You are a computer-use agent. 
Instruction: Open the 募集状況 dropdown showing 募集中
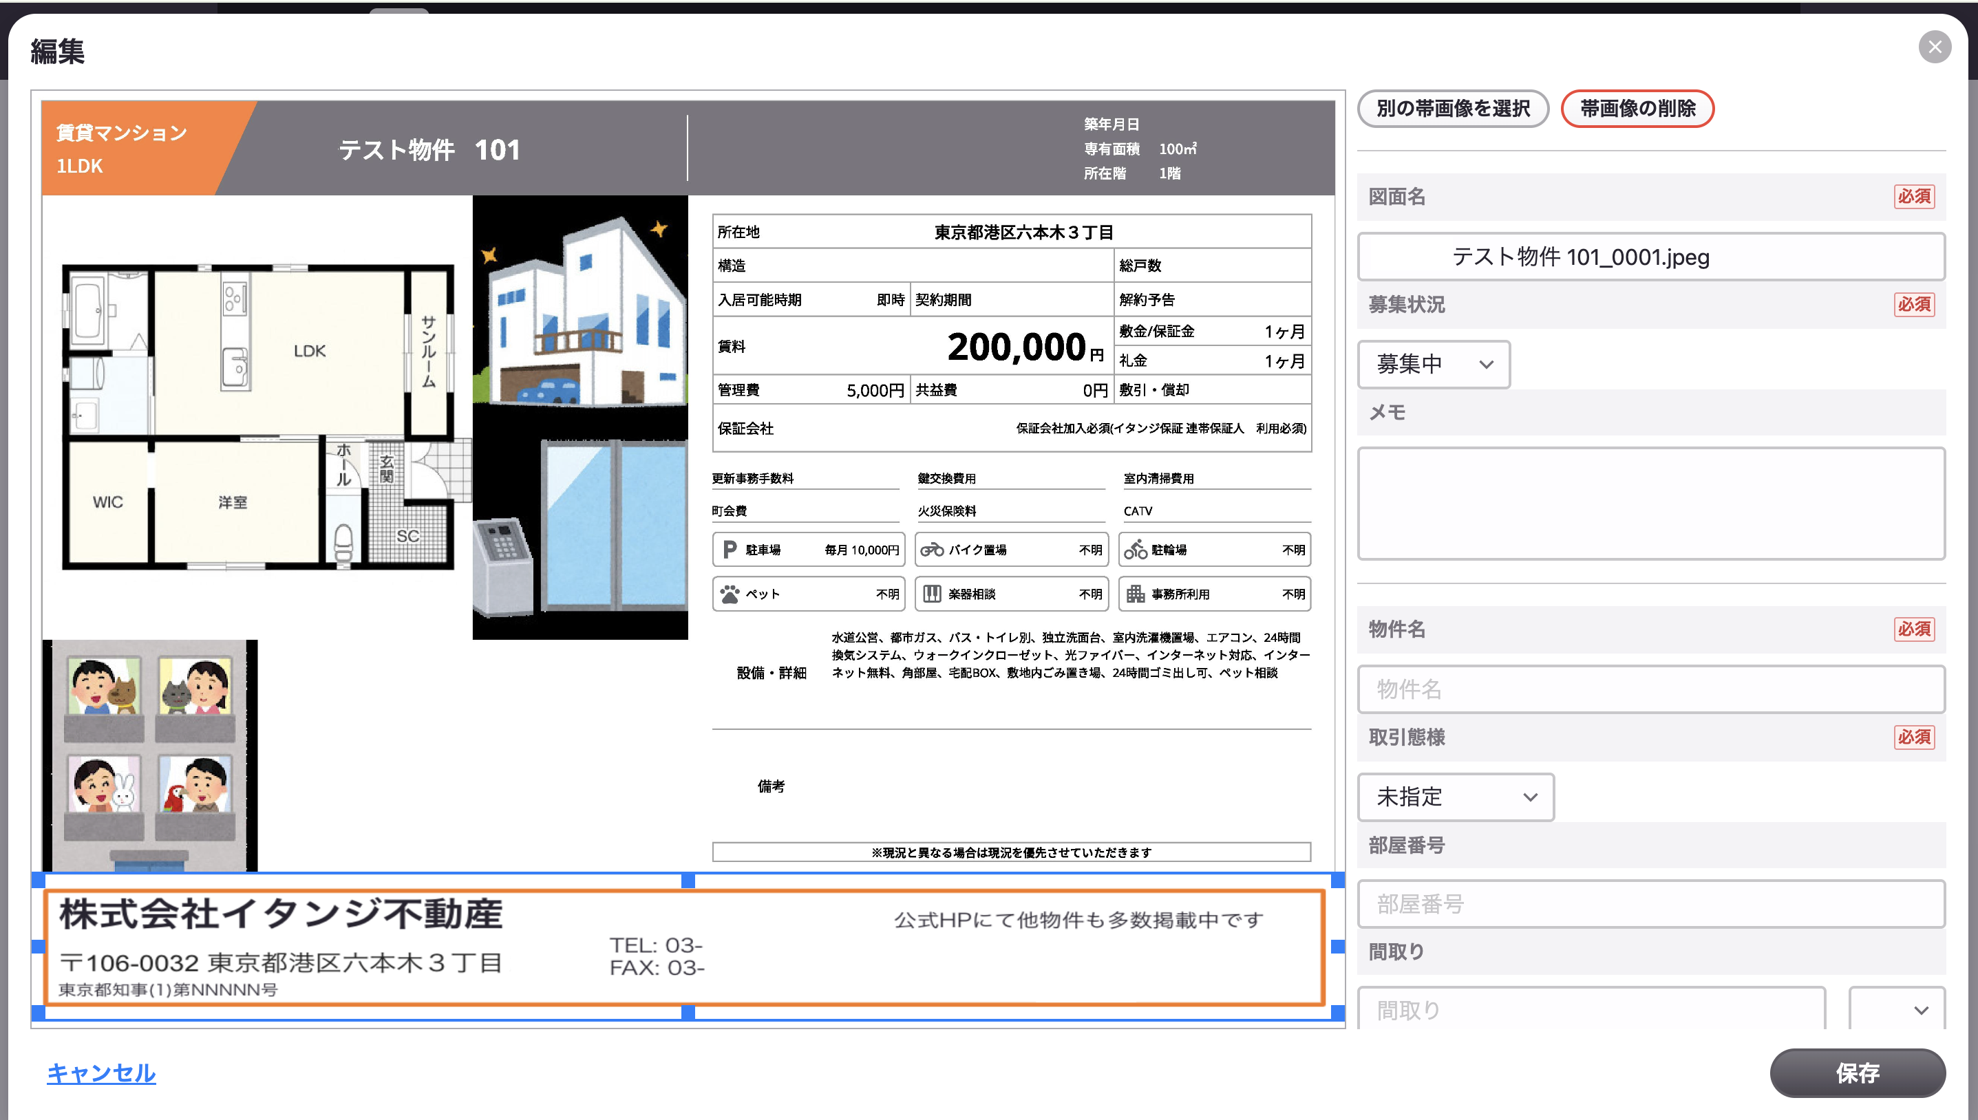click(x=1434, y=364)
